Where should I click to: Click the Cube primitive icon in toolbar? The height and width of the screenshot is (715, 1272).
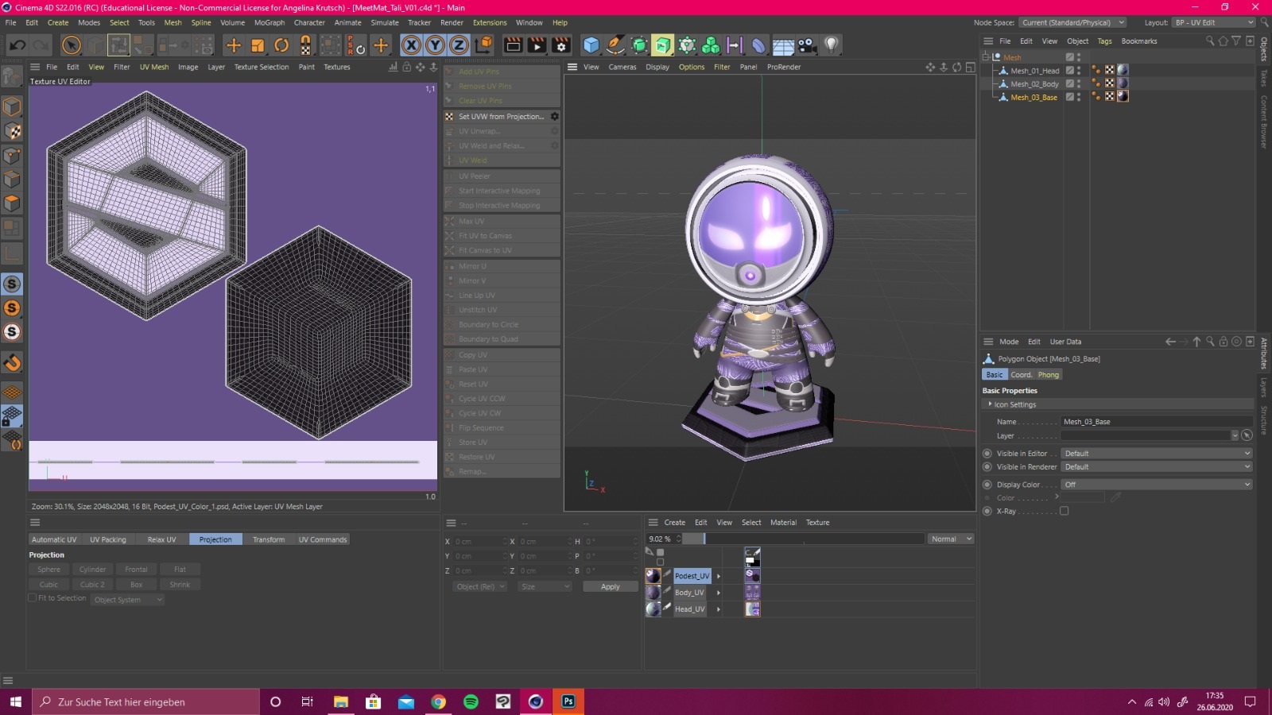[591, 45]
